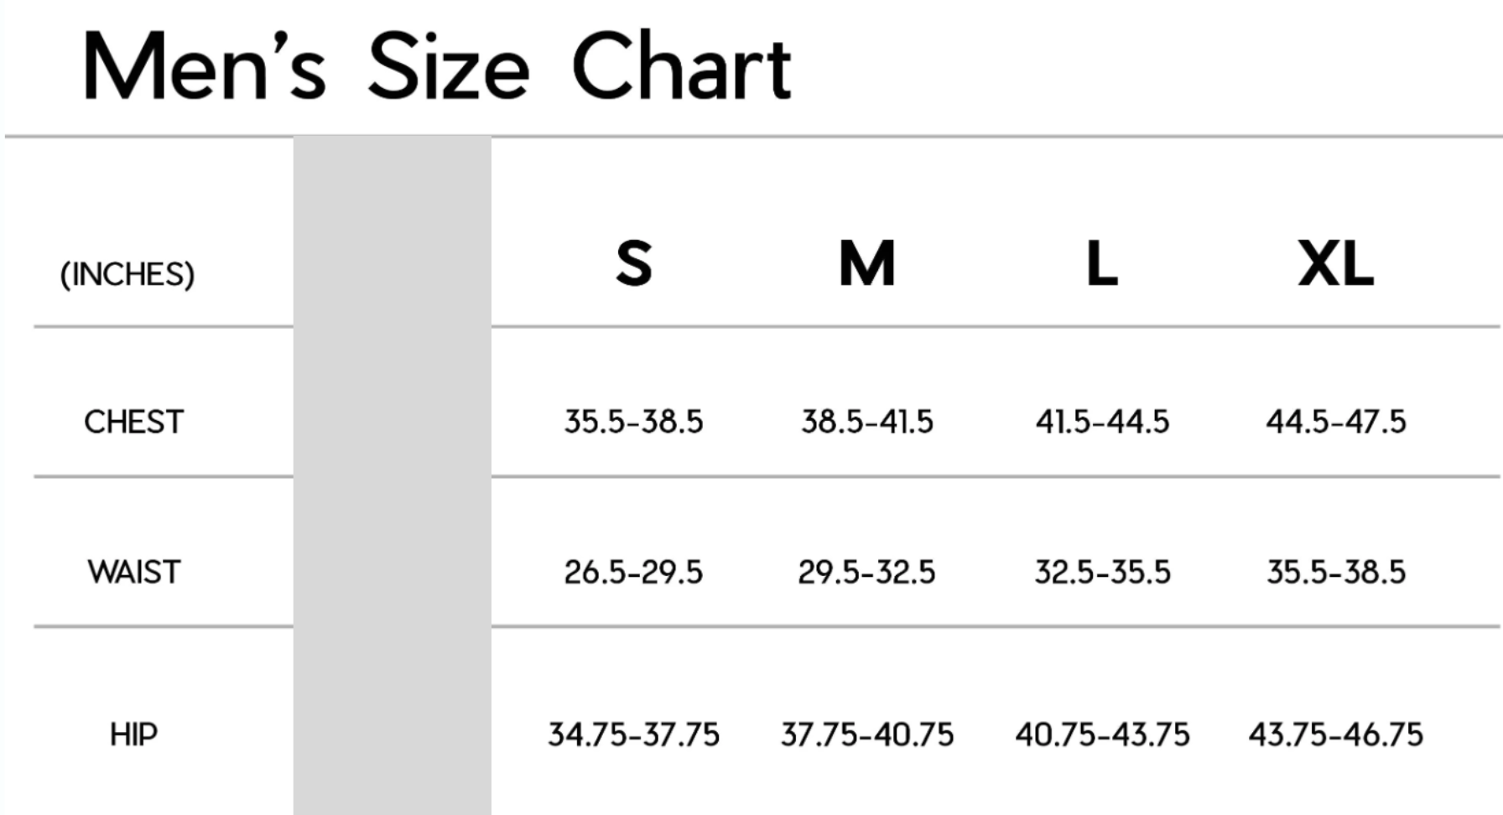Viewport: 1503px width, 815px height.
Task: Click the (INCHES) unit label
Action: click(127, 274)
